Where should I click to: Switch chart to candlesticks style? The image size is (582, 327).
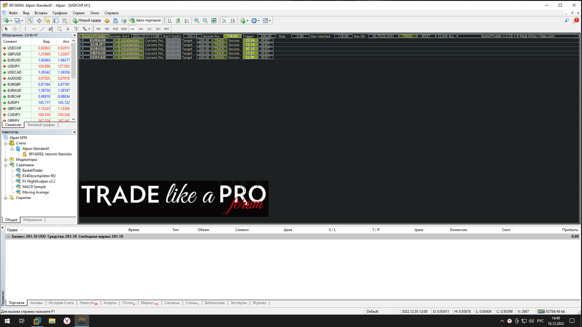[178, 20]
